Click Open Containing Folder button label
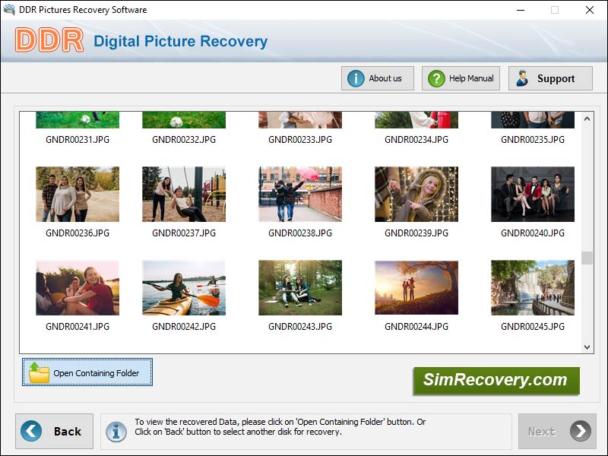 [97, 373]
